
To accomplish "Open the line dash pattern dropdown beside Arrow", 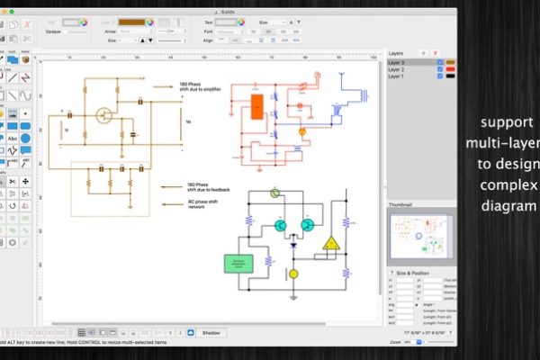I will (172, 31).
